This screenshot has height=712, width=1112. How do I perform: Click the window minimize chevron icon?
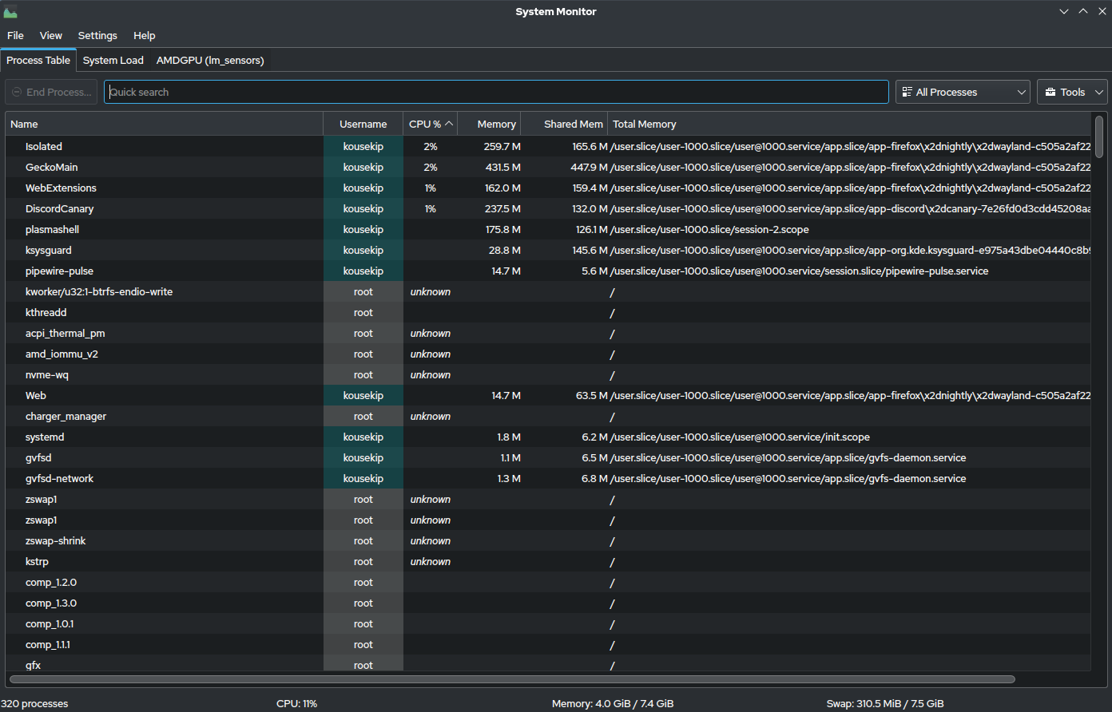click(x=1064, y=11)
